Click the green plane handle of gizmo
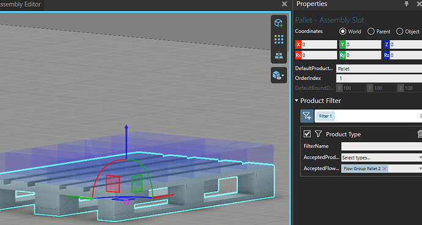The height and width of the screenshot is (225, 422). click(137, 183)
